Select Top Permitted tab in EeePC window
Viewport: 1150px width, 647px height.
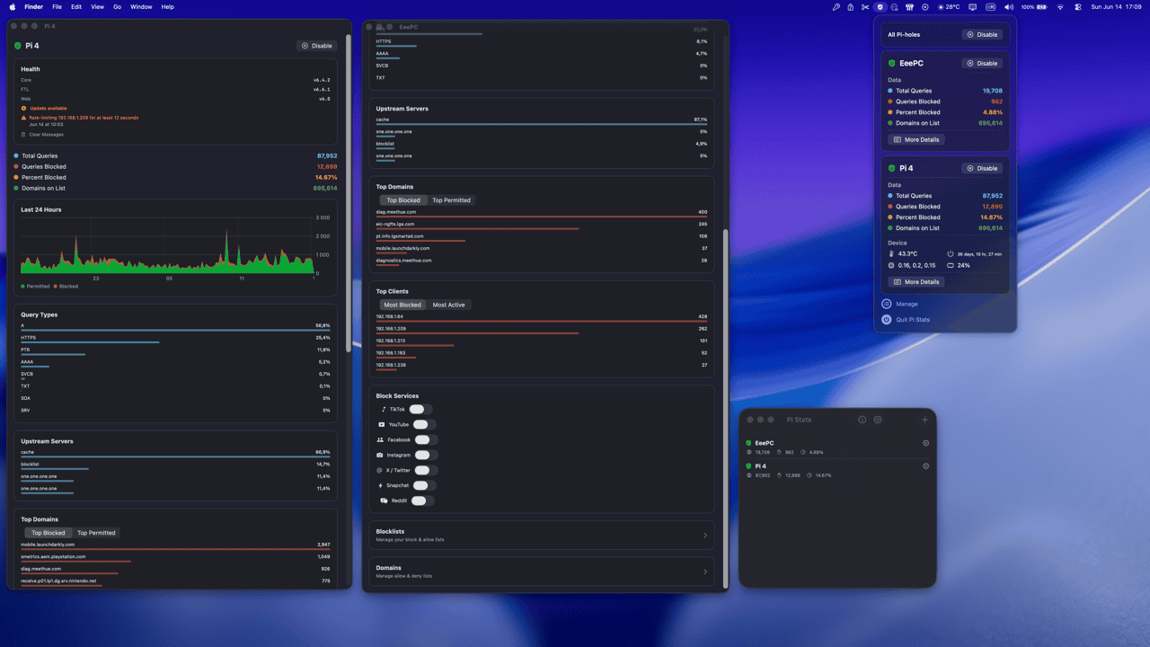451,200
